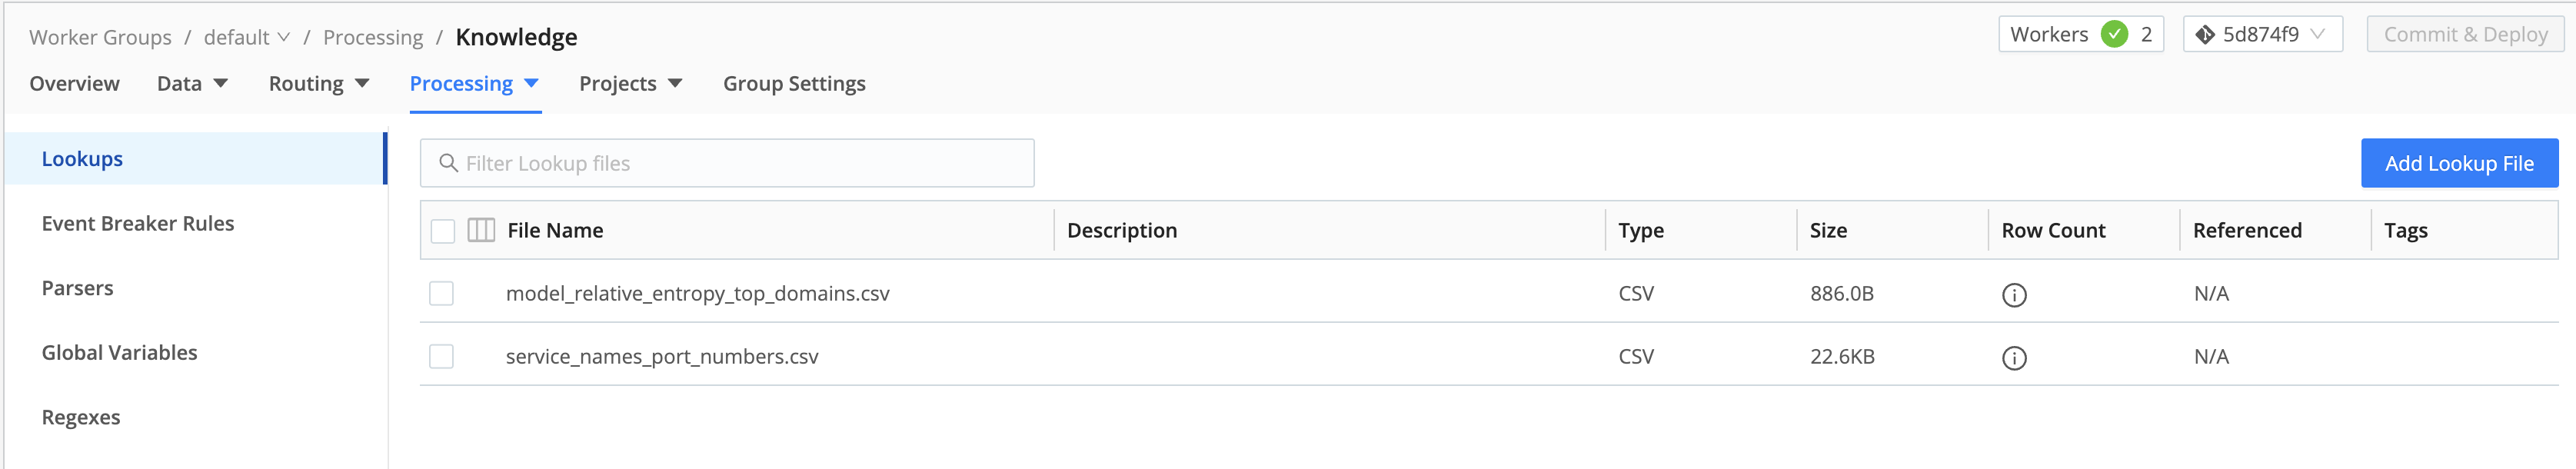Open the column settings icon in table header
This screenshot has width=2576, height=469.
pyautogui.click(x=483, y=229)
